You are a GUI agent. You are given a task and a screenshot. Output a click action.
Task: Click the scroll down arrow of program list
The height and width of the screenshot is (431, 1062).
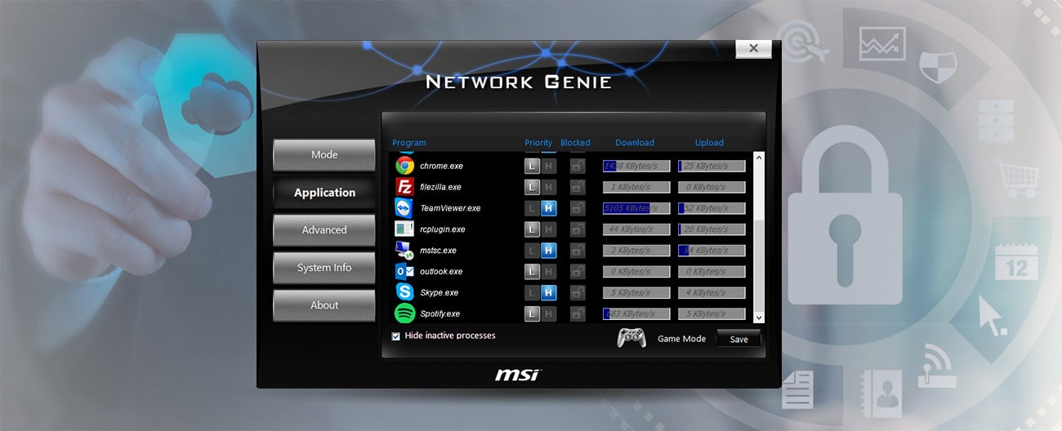click(759, 318)
